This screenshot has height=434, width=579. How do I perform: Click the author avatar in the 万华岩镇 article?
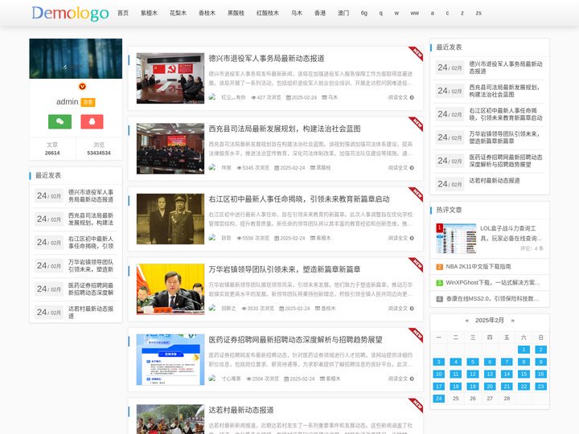coord(212,308)
